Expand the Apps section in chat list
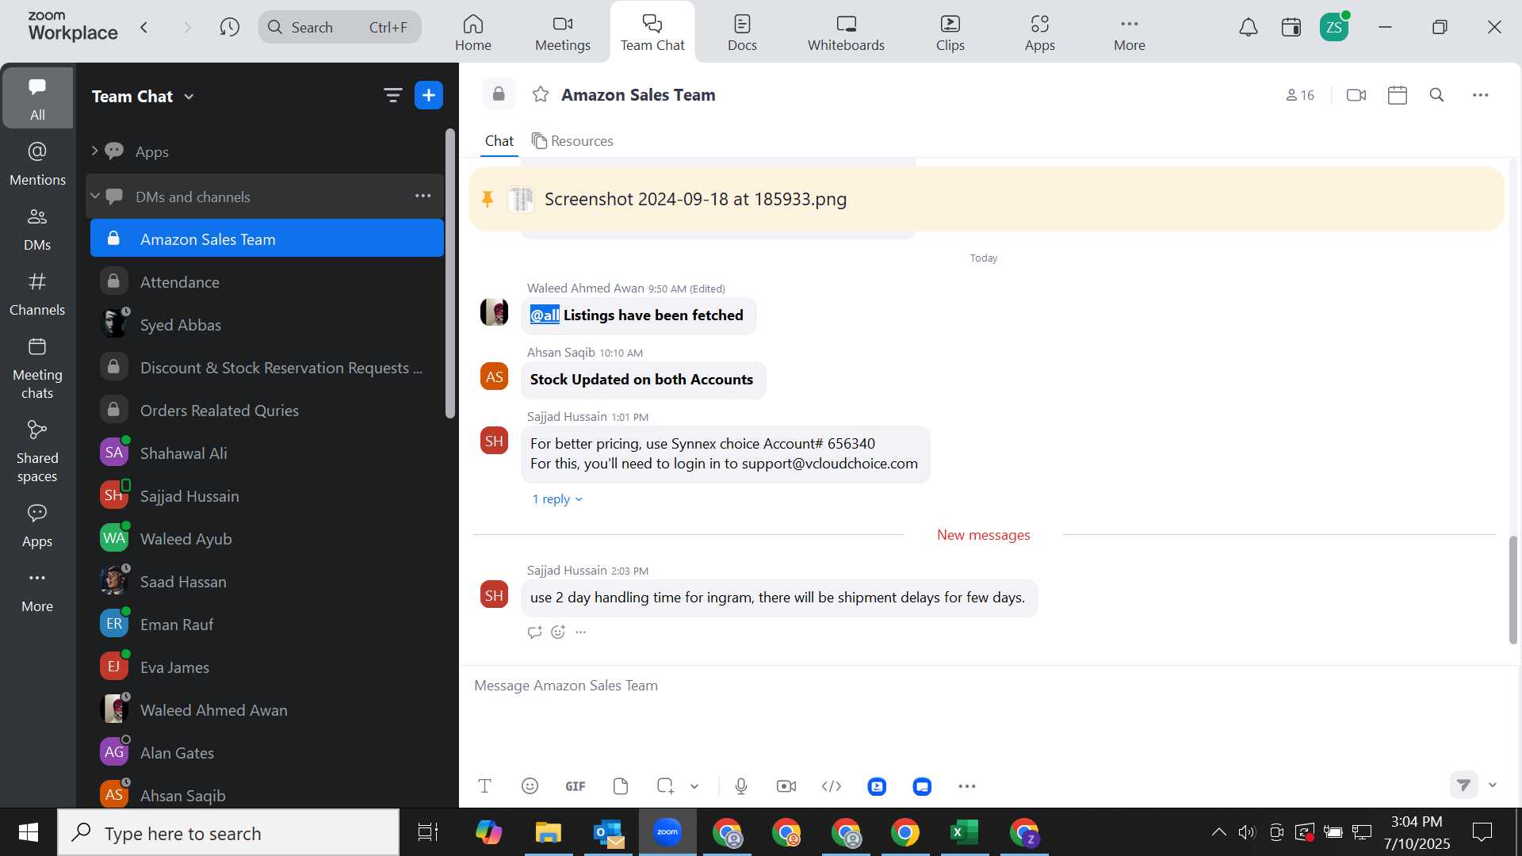Image resolution: width=1522 pixels, height=856 pixels. (x=94, y=151)
